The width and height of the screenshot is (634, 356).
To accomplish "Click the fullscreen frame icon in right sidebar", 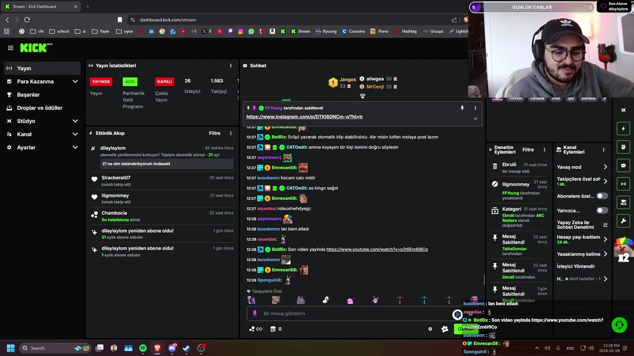I will point(623,110).
